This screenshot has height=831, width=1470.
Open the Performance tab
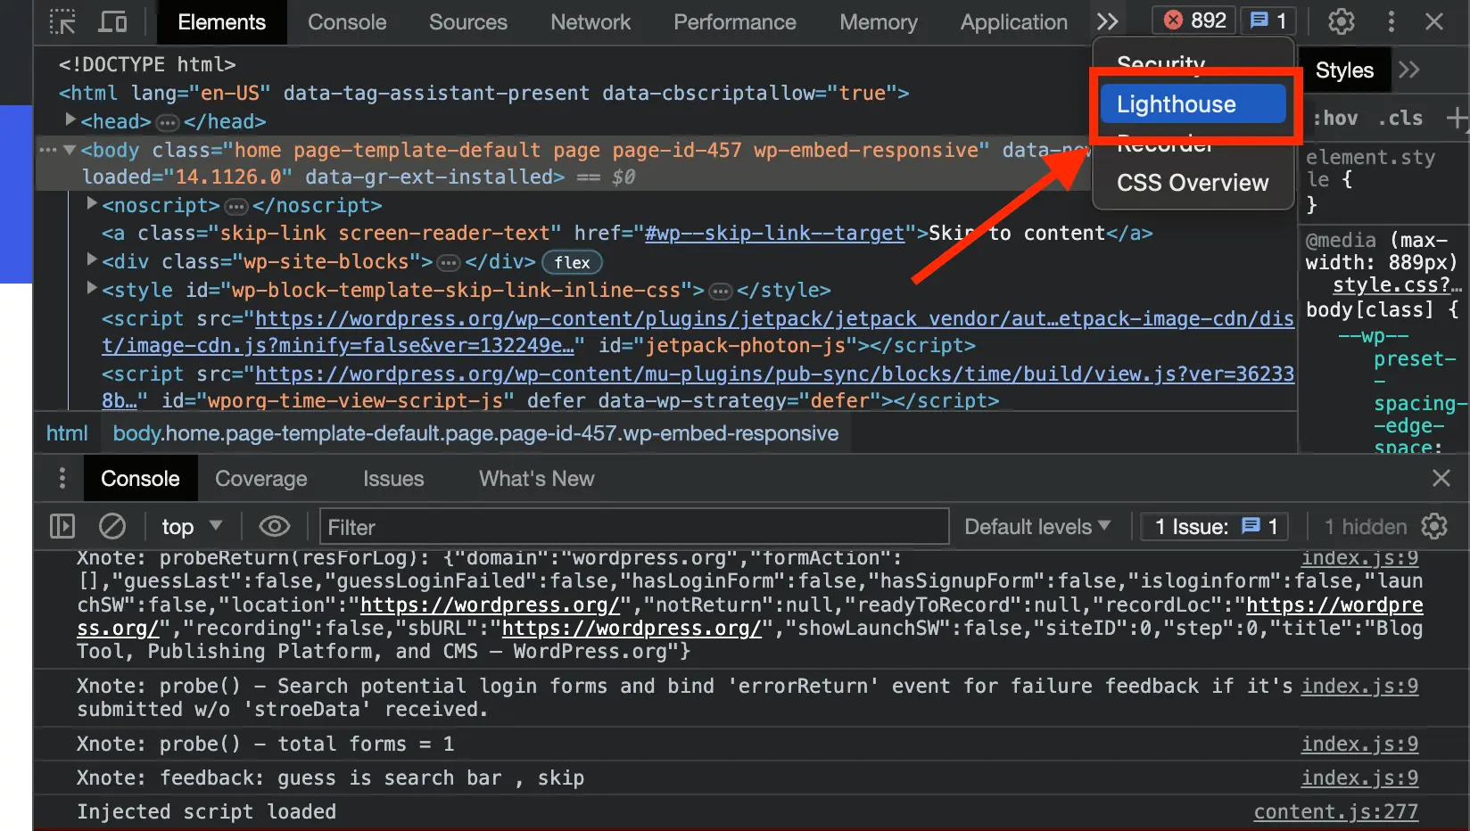point(735,22)
